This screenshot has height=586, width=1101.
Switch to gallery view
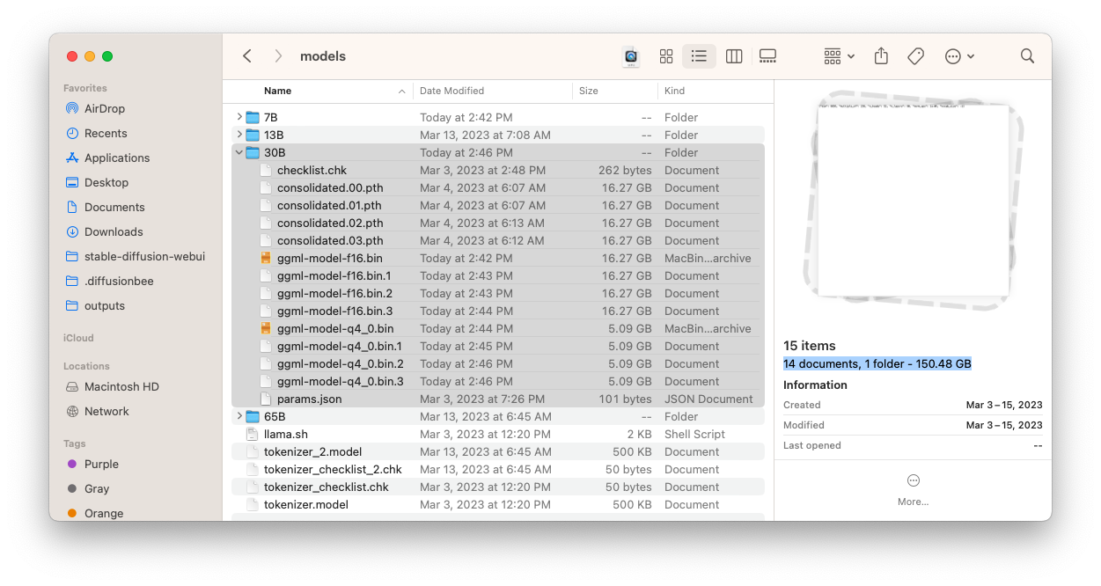(767, 56)
